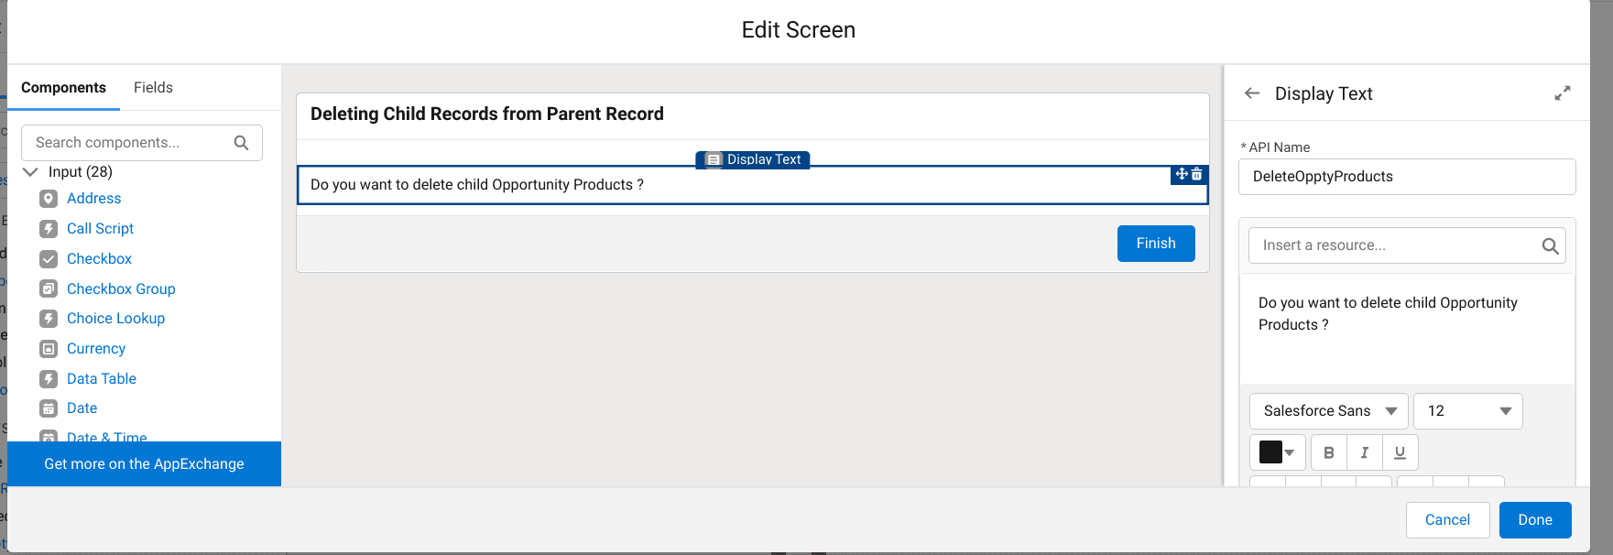This screenshot has width=1613, height=555.
Task: Click the Choice Lookup component icon
Action: (49, 319)
